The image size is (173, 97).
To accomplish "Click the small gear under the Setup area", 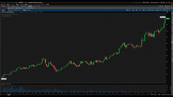I will tap(172, 4).
